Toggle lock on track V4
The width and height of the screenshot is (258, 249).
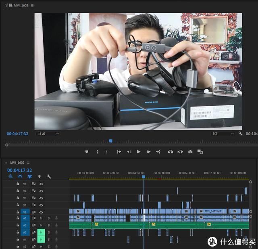point(18,191)
